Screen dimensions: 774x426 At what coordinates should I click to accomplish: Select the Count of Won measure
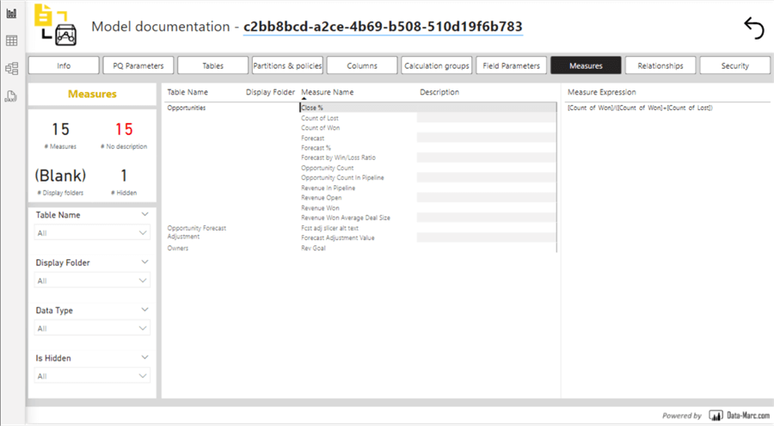[x=321, y=128]
